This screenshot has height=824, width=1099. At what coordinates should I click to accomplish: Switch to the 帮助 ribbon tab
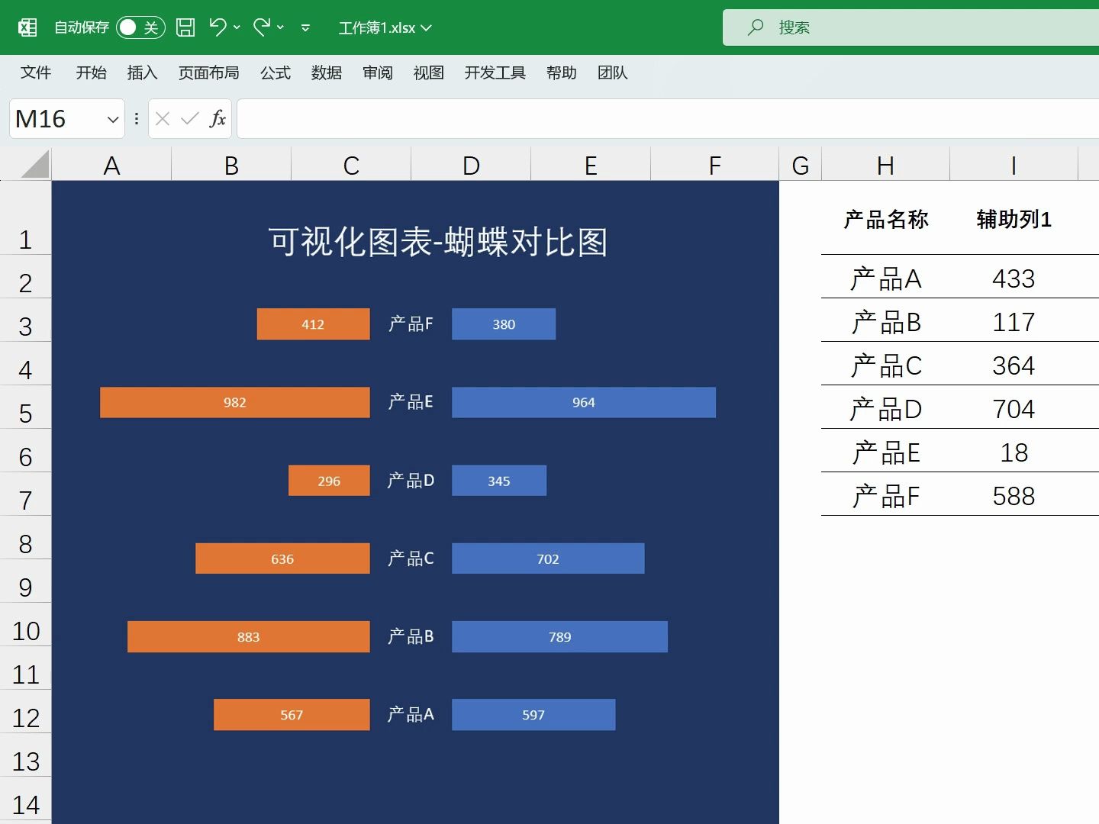pos(562,72)
